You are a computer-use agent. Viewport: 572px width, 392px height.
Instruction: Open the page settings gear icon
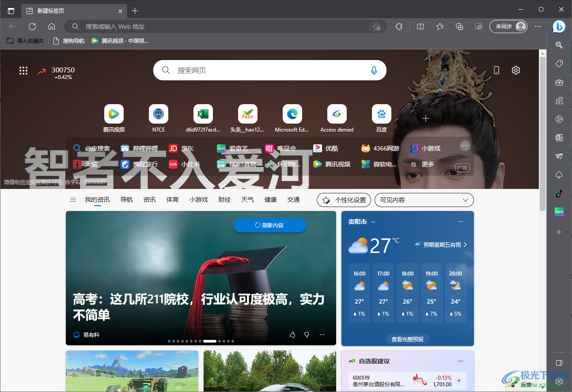pyautogui.click(x=516, y=70)
